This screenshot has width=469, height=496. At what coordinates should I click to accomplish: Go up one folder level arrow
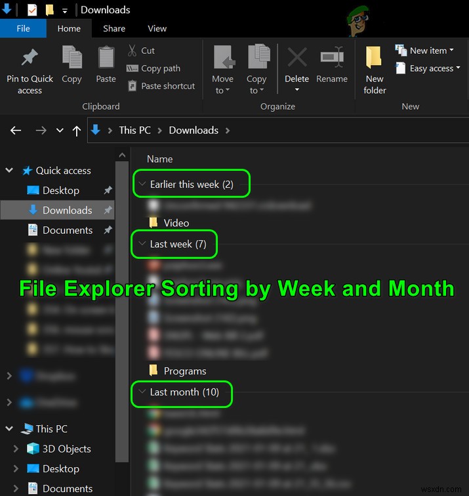pos(77,131)
